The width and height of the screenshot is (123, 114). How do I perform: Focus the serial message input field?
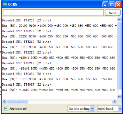[x=53, y=13]
